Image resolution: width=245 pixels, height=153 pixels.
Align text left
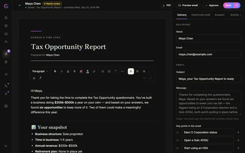[131, 71]
